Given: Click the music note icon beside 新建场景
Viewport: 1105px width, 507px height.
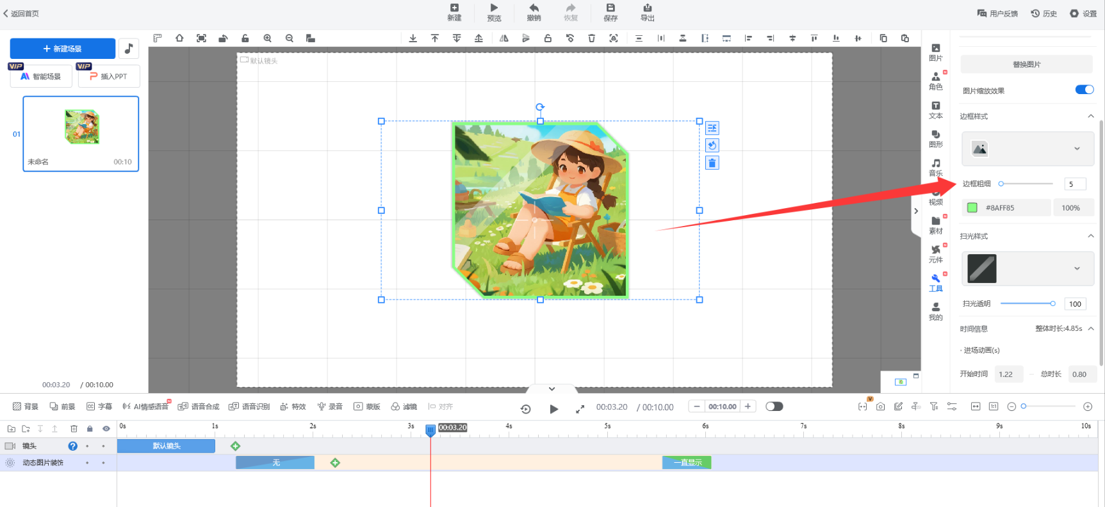Looking at the screenshot, I should click(129, 49).
